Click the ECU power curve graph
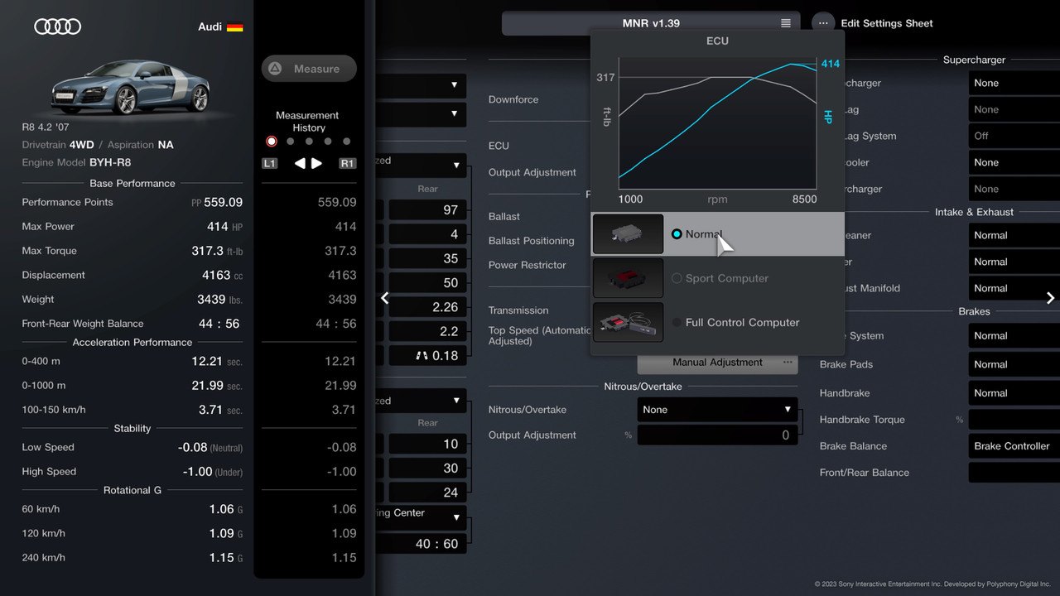Image resolution: width=1060 pixels, height=596 pixels. click(719, 123)
